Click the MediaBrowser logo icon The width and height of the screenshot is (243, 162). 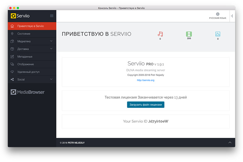coord(13,92)
